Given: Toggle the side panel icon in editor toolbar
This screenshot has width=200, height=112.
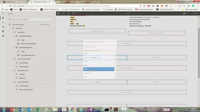Looking at the screenshot, I should (58, 13).
